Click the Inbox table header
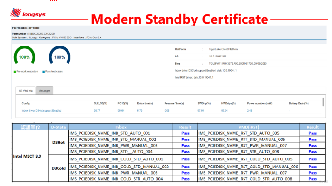The height and width of the screenshot is (186, 332). point(121,127)
